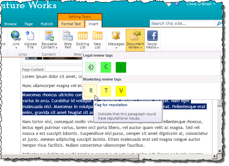The width and height of the screenshot is (229, 166).
Task: Expand the Reusable Content dropdown
Action: [49, 46]
